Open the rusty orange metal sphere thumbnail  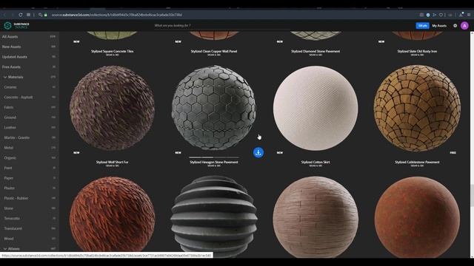pos(417,216)
